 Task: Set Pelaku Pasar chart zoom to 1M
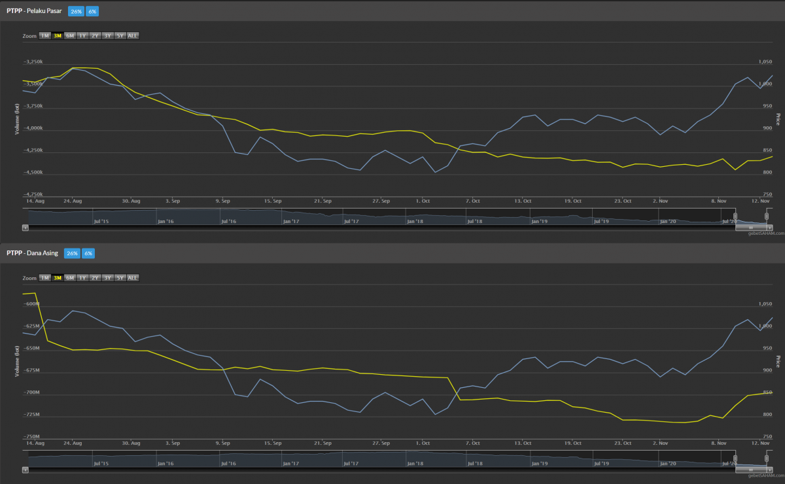pyautogui.click(x=44, y=35)
